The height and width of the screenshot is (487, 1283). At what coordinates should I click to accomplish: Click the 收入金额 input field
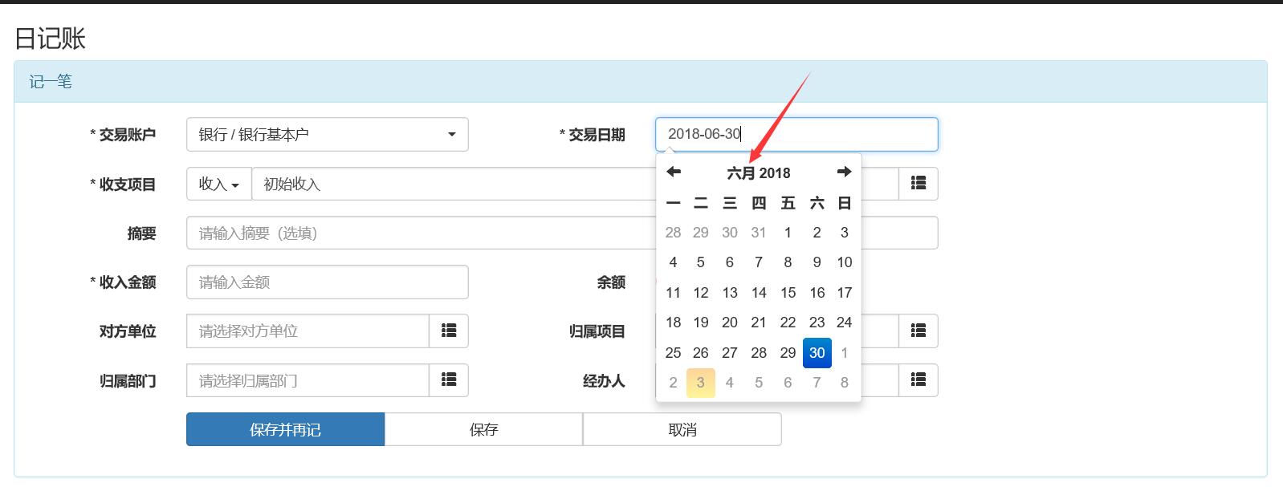(x=327, y=282)
